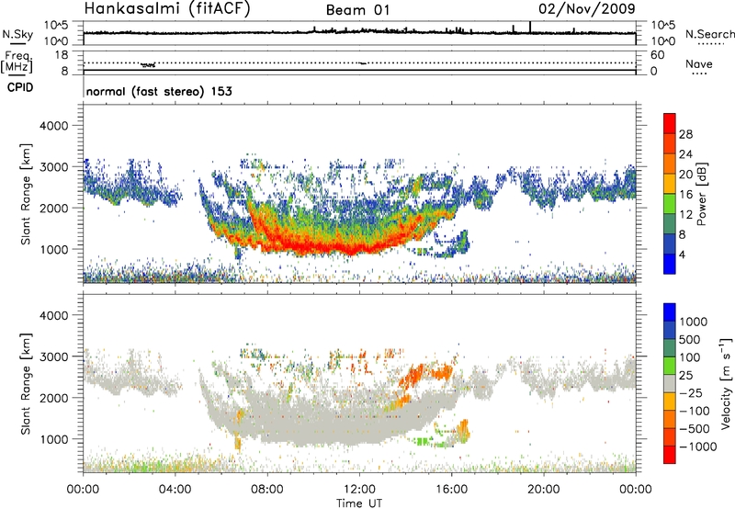Click the 'Power [dB]' color bar label
This screenshot has height=509, width=735.
[x=701, y=194]
